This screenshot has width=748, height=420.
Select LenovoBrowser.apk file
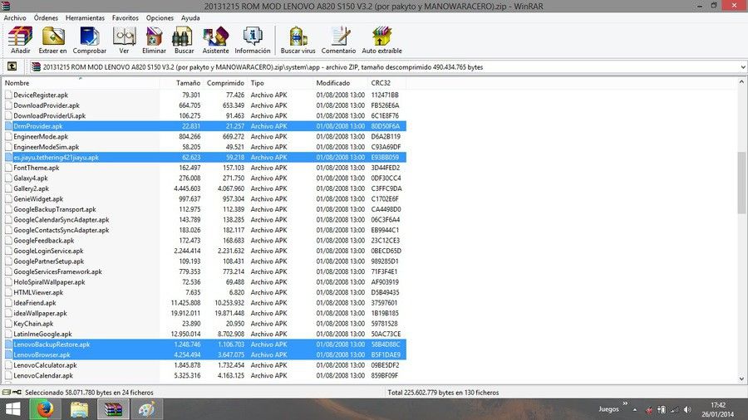42,354
